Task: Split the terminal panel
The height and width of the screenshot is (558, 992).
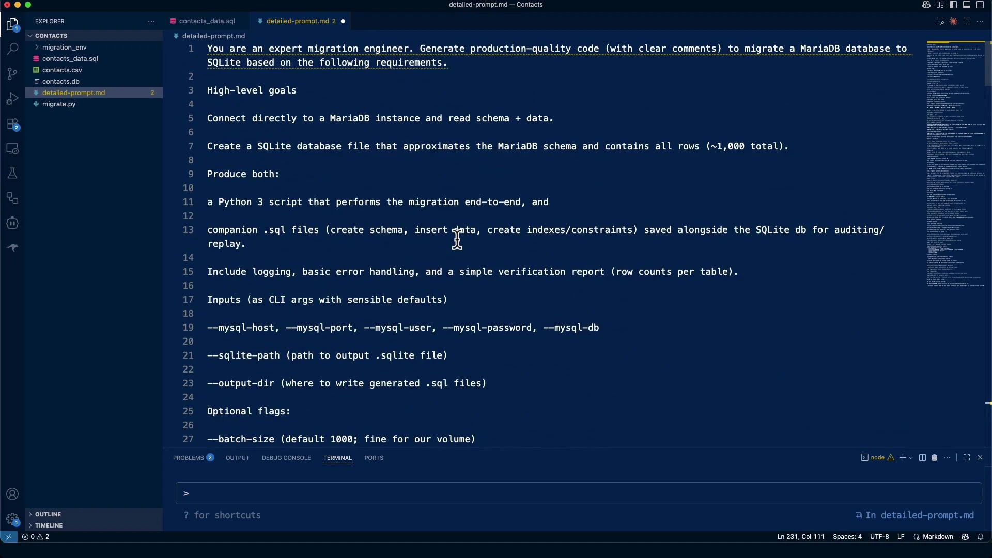Action: point(922,458)
